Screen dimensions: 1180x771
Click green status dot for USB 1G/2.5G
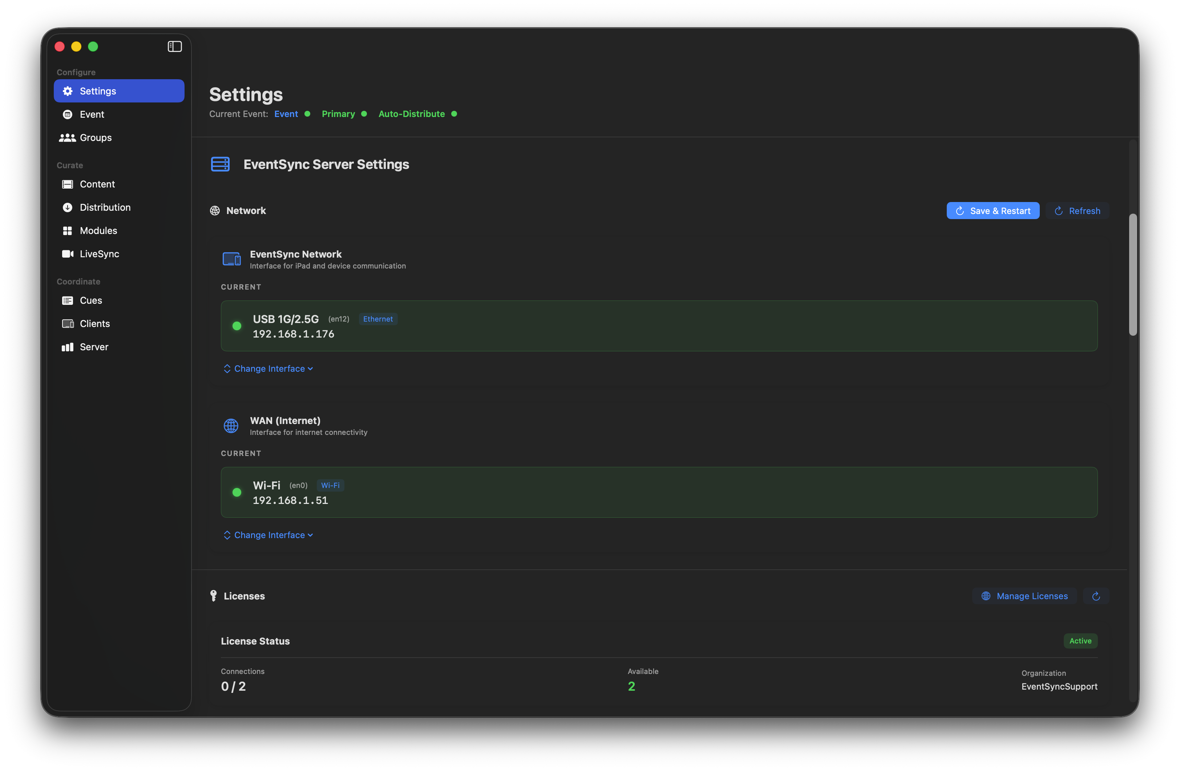point(237,326)
